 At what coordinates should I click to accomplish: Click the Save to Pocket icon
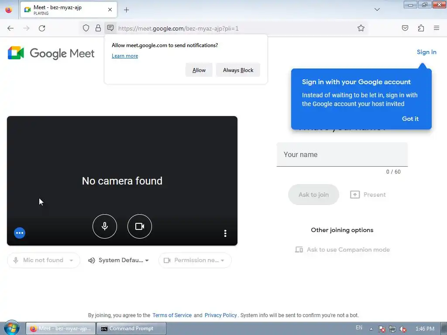point(405,28)
